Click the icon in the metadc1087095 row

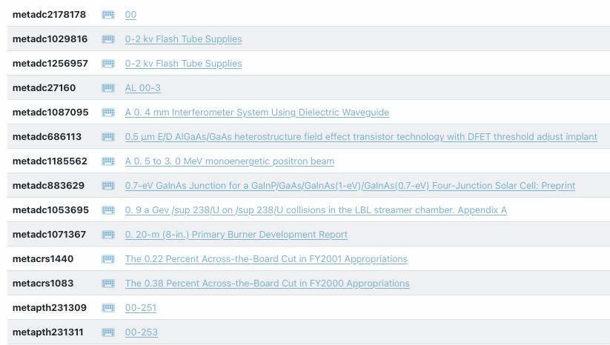[108, 113]
